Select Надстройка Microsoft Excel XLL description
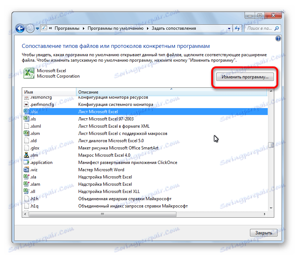The image size is (296, 255). [x=109, y=192]
